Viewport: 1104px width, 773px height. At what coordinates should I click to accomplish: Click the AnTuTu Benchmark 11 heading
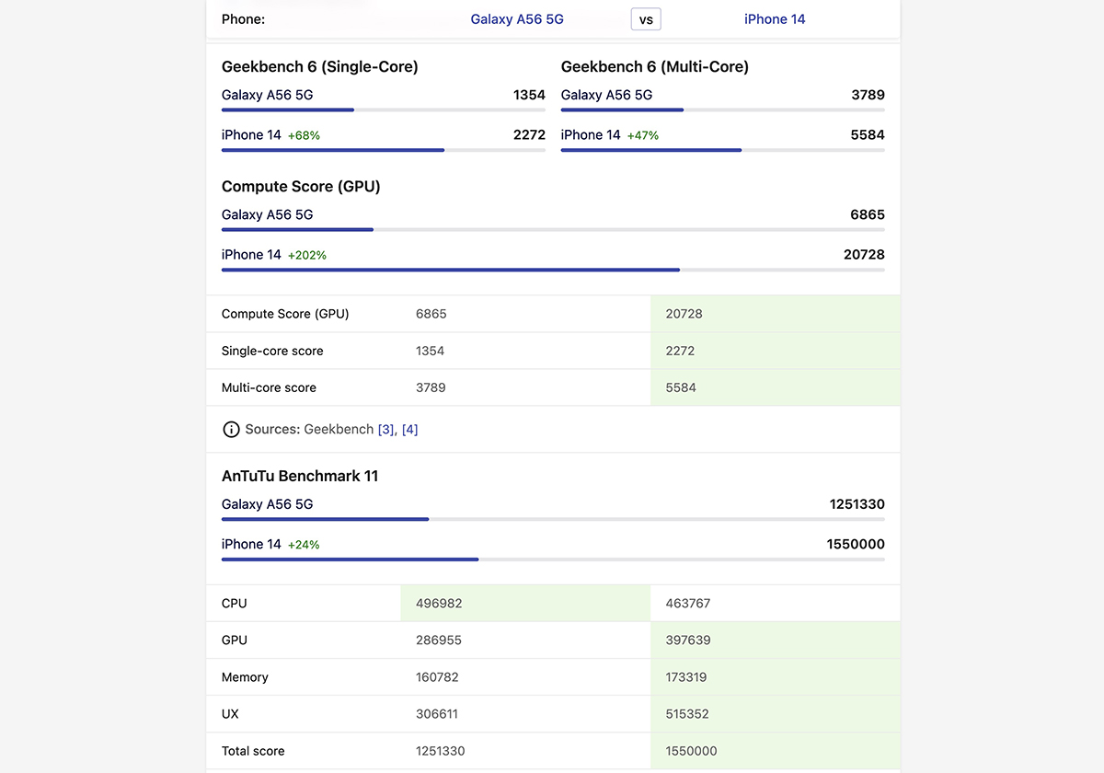(300, 476)
